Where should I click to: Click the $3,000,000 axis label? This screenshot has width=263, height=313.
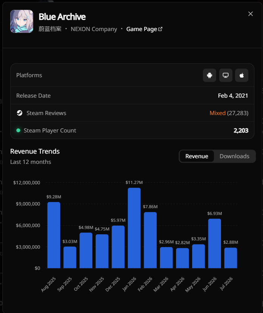coord(28,247)
